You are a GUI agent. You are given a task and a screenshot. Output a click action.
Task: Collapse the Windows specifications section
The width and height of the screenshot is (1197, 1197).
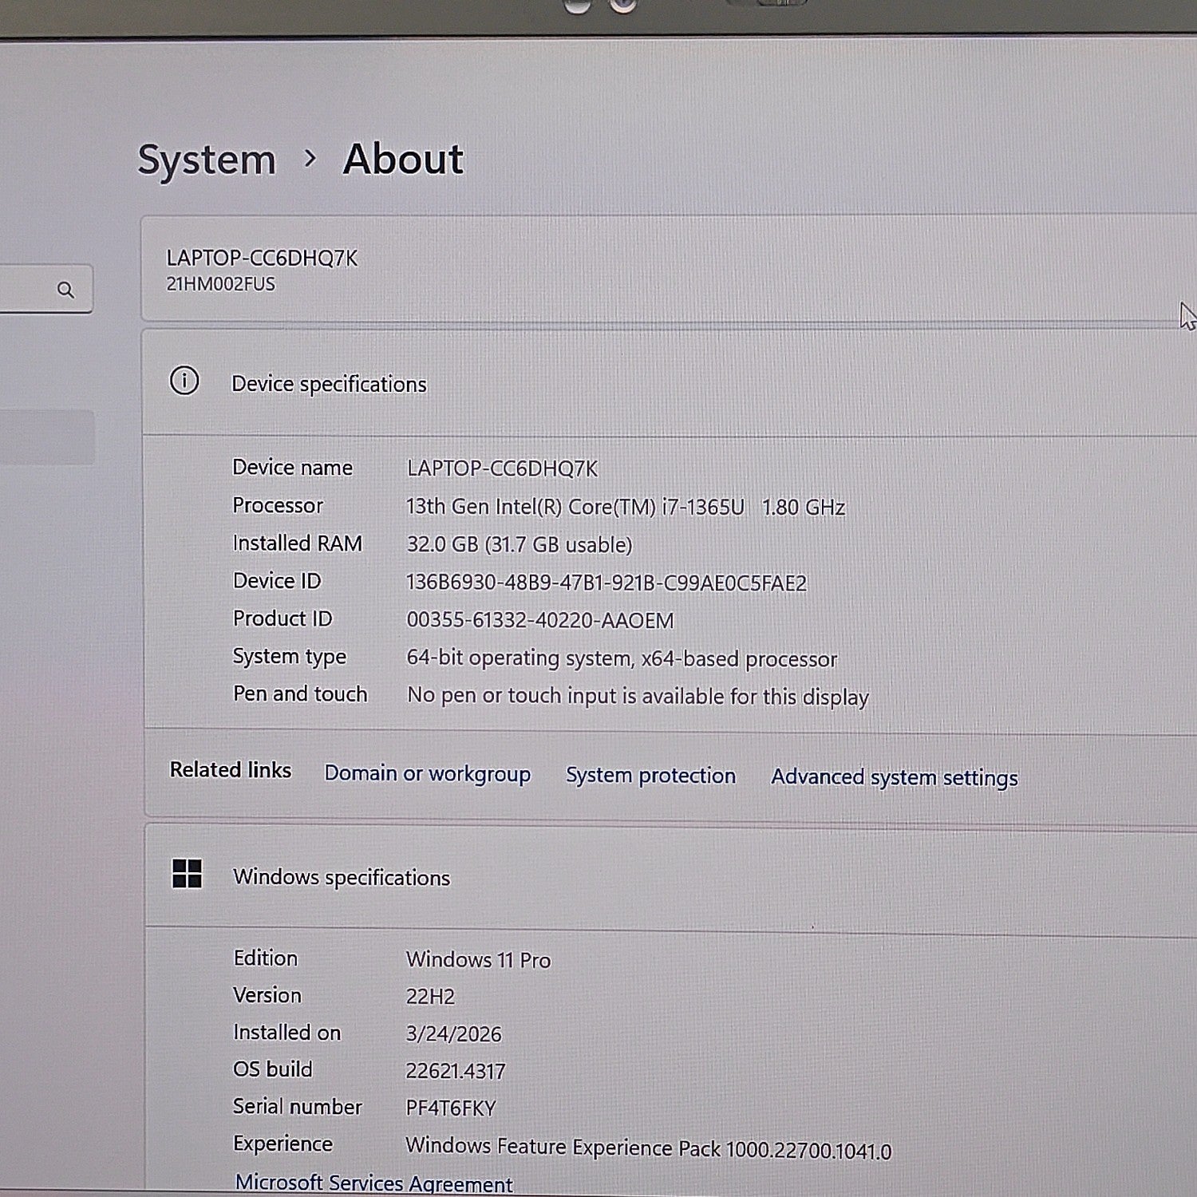670,876
